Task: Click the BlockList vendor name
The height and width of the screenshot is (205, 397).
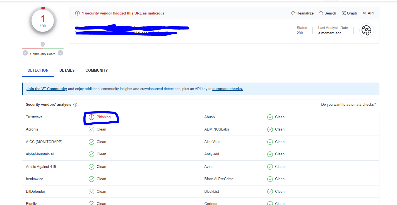Action: tap(212, 192)
